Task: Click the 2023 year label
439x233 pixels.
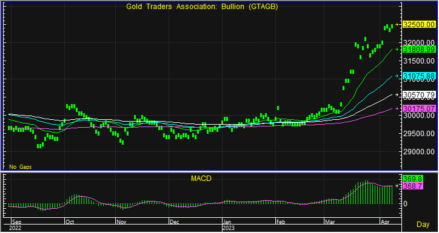Action: [x=229, y=228]
